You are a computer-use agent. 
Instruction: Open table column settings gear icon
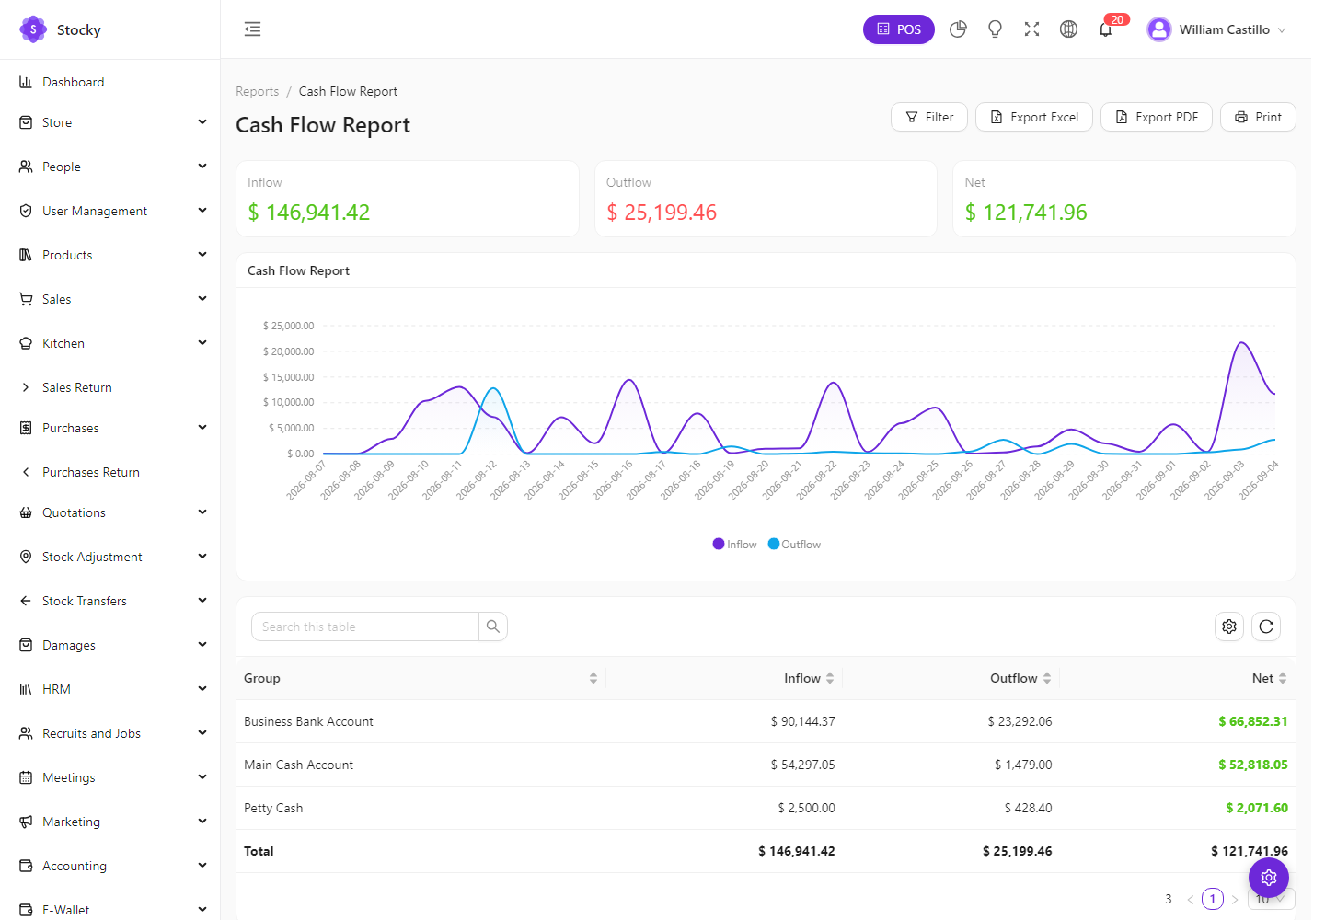tap(1229, 627)
